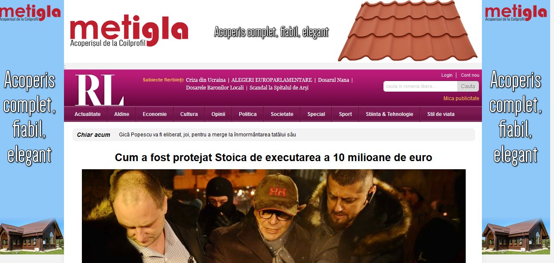Image resolution: width=554 pixels, height=263 pixels.
Task: Open the Economie menu item
Action: 155,114
